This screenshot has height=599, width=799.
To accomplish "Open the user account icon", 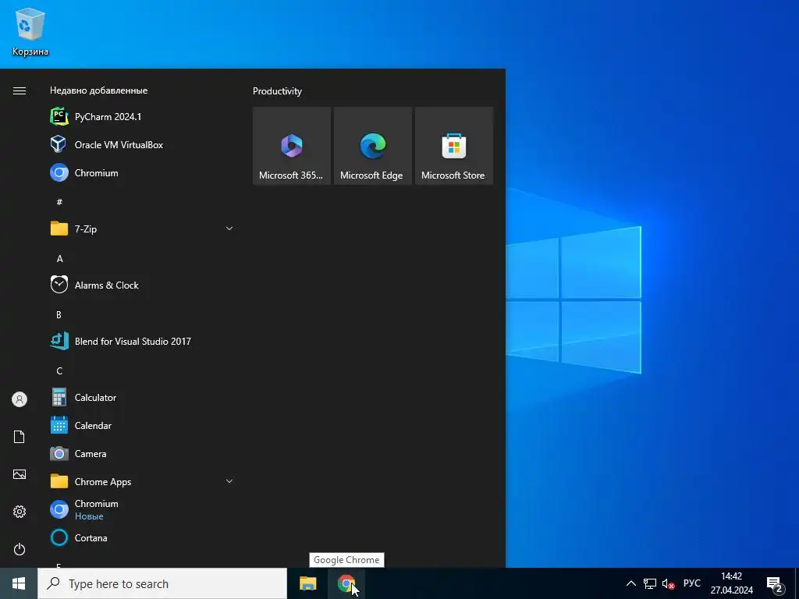I will [x=20, y=399].
